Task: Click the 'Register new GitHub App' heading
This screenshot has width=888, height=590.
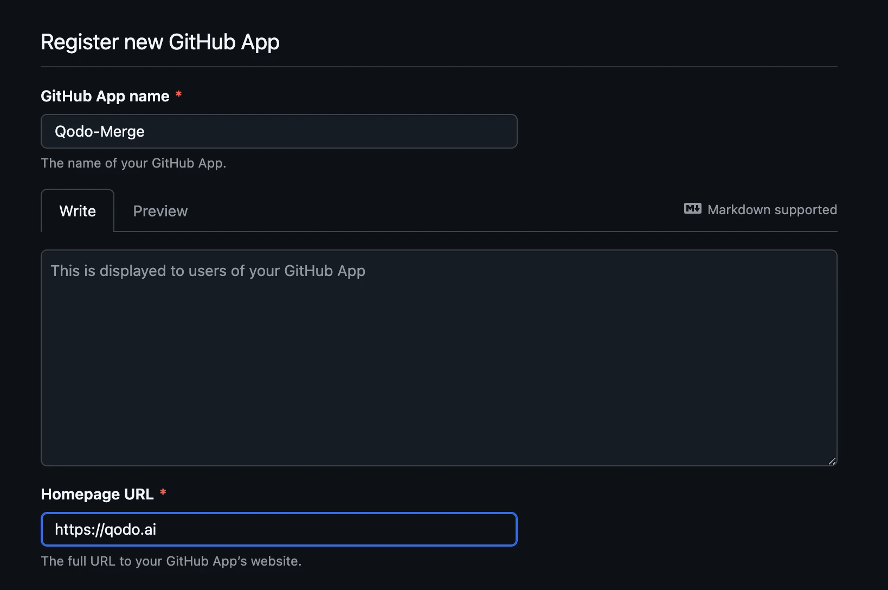Action: point(160,42)
